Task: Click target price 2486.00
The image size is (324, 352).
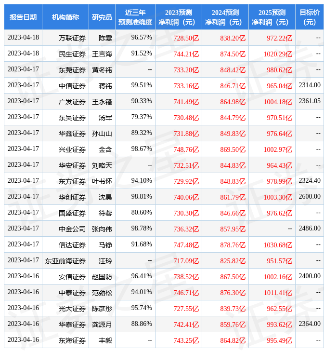Action: 310,228
